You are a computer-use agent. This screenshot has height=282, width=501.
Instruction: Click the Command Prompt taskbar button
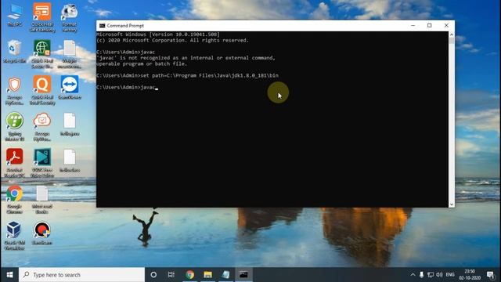tap(243, 275)
